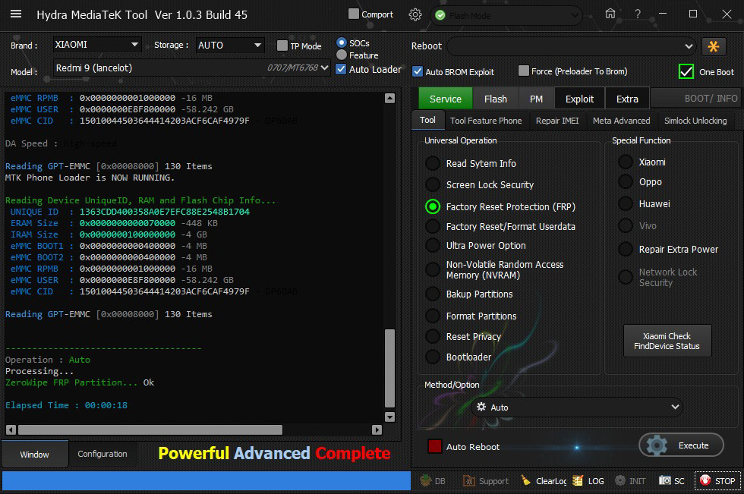The height and width of the screenshot is (494, 744).
Task: Open the Meta Advanced tab
Action: pos(621,121)
